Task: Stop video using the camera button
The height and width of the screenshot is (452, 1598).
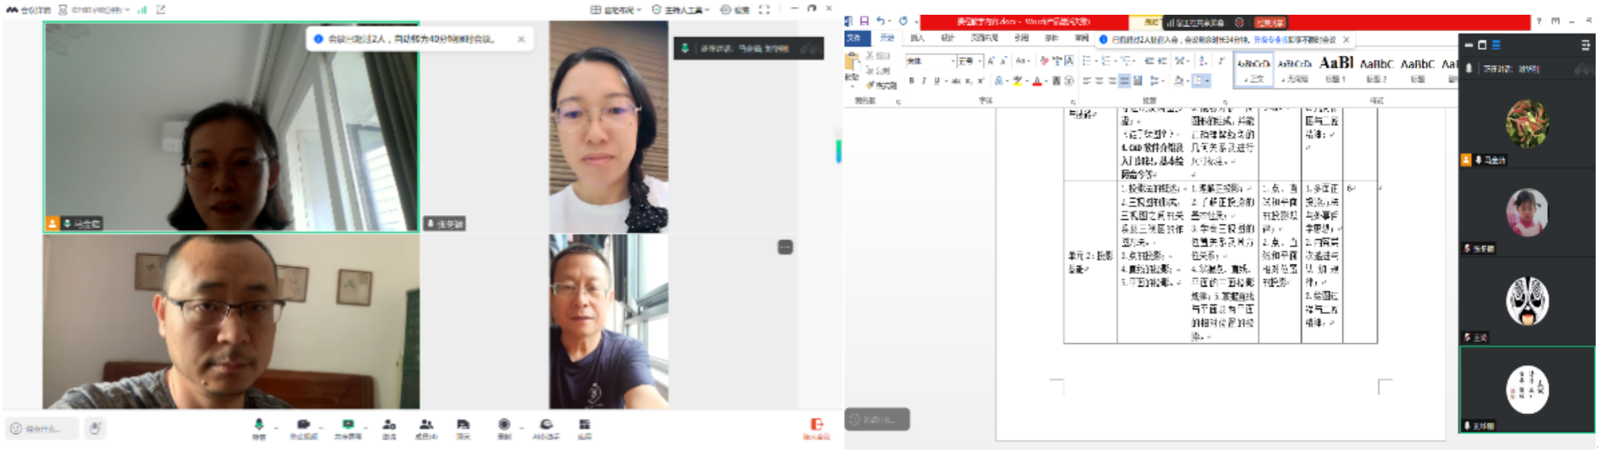Action: point(303,425)
